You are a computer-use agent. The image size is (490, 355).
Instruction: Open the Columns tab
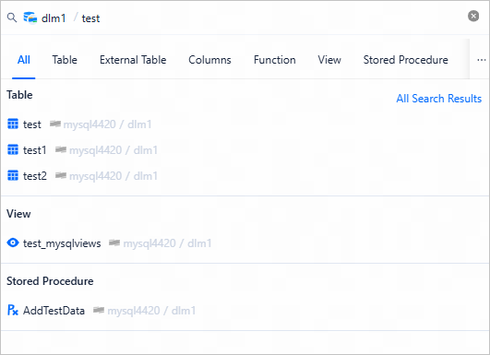[x=209, y=60]
